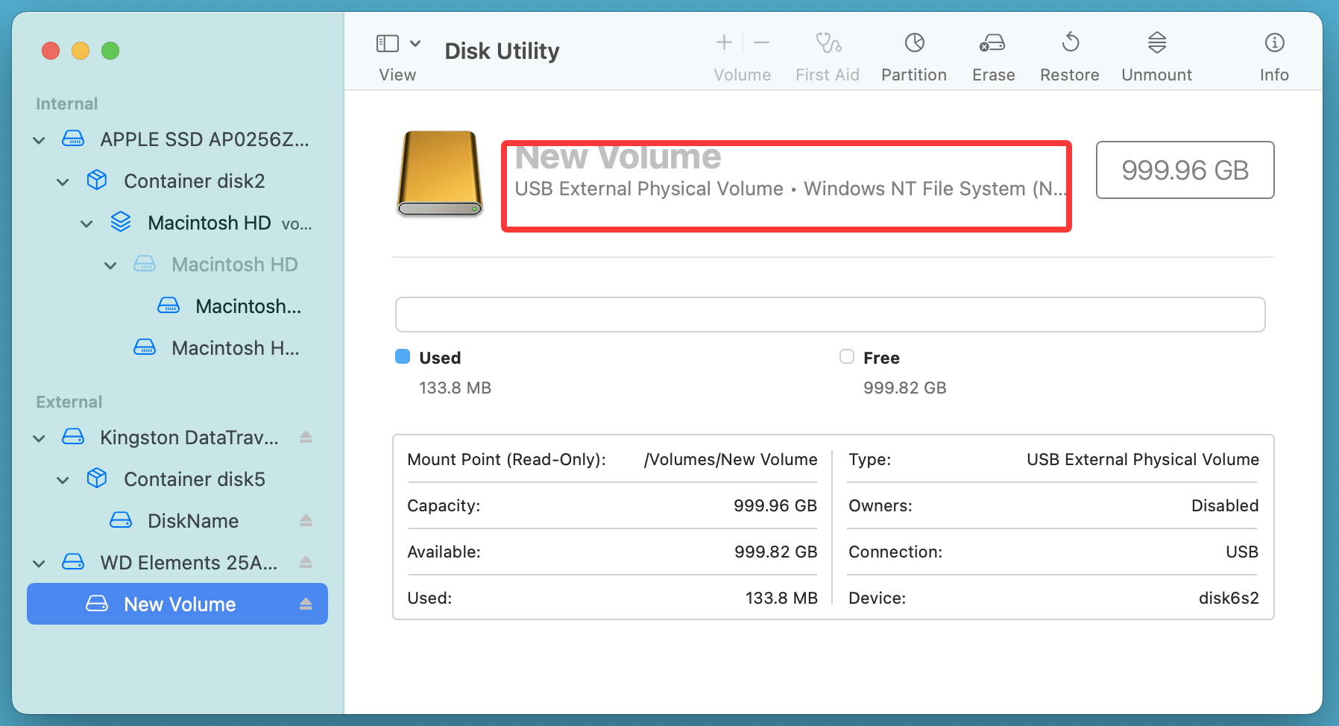Screen dimensions: 1339x726
Task: Toggle the sidebar view button
Action: click(388, 43)
